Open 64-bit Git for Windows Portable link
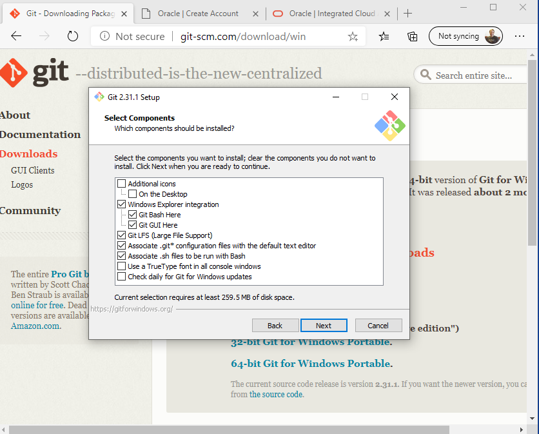 pyautogui.click(x=311, y=364)
